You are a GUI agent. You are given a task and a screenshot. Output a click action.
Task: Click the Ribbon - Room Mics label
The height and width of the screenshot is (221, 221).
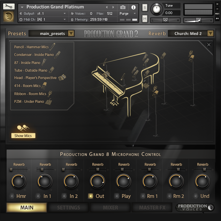click(30, 94)
